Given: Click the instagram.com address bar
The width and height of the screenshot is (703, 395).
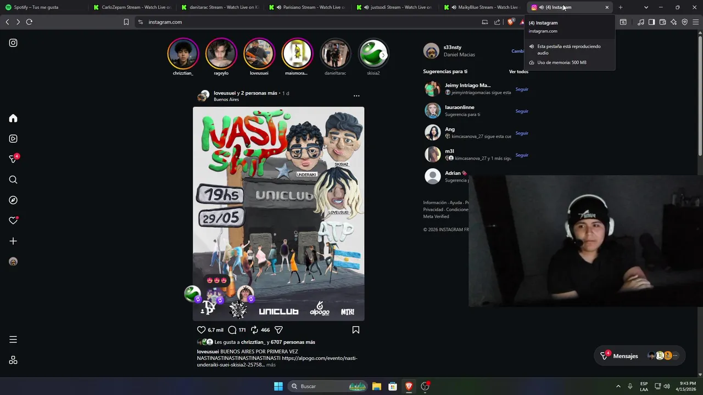Looking at the screenshot, I should [308, 22].
